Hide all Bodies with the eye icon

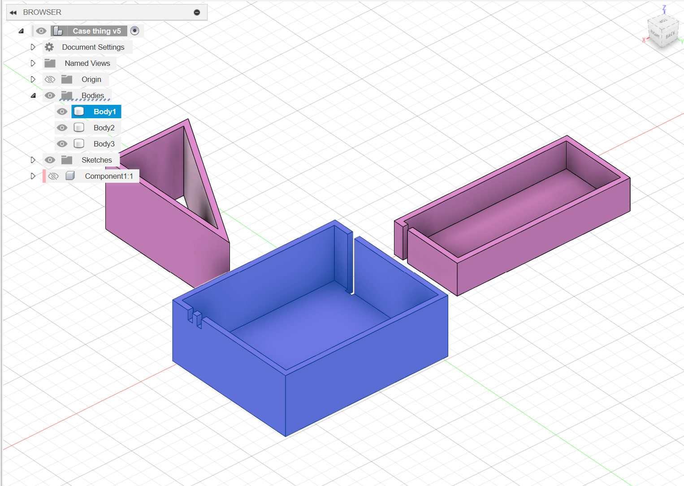click(50, 95)
